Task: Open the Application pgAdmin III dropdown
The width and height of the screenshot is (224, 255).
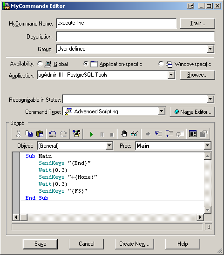Action: (171, 75)
